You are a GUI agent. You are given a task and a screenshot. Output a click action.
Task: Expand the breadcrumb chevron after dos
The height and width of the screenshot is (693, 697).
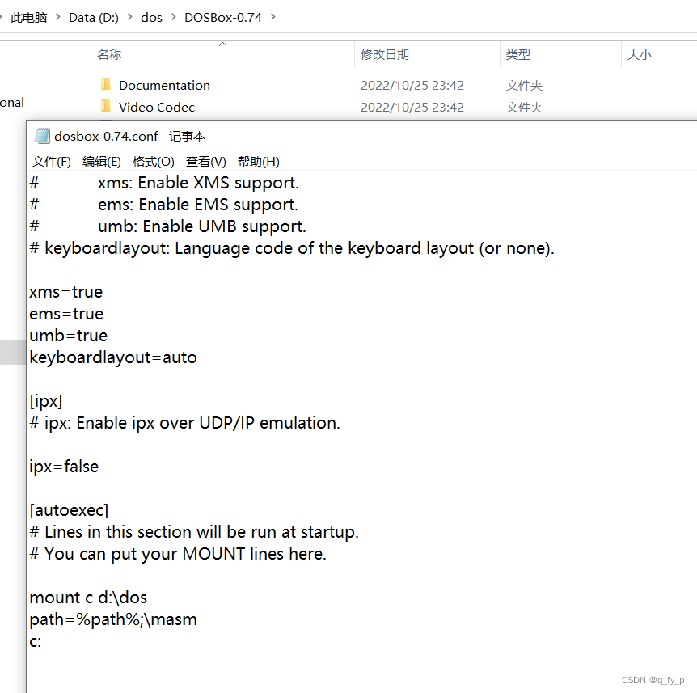(x=175, y=16)
